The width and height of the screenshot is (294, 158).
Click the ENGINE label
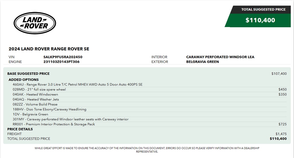point(15,62)
